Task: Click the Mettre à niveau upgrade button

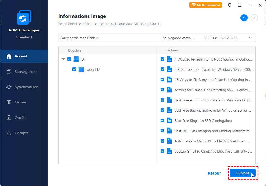Action: click(x=206, y=5)
